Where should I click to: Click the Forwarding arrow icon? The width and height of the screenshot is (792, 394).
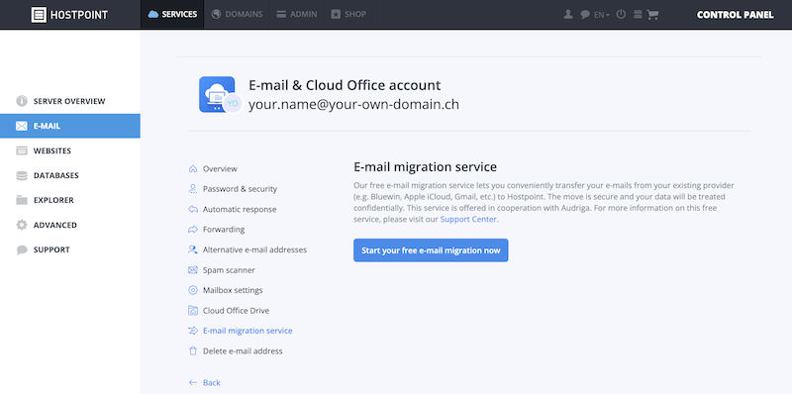192,230
